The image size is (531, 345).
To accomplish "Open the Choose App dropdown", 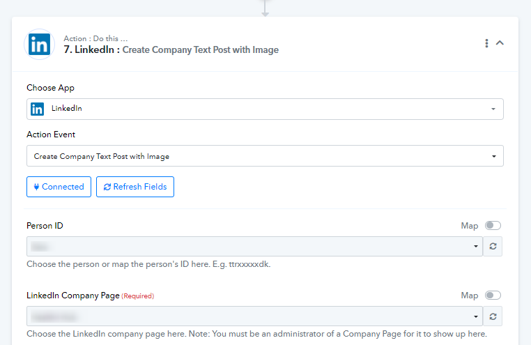I will point(265,109).
